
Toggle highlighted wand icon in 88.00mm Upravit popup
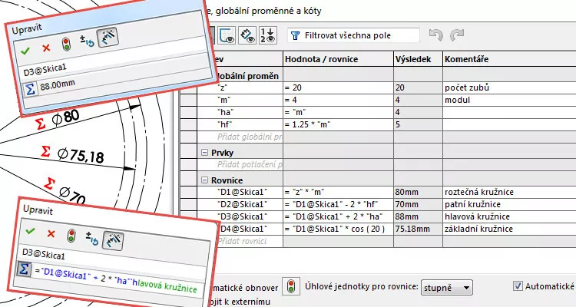(108, 38)
